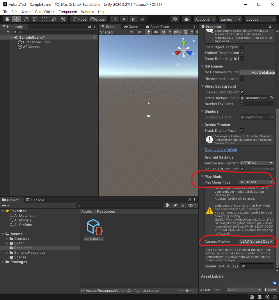Open Camera Device dropdown

[x=256, y=242]
